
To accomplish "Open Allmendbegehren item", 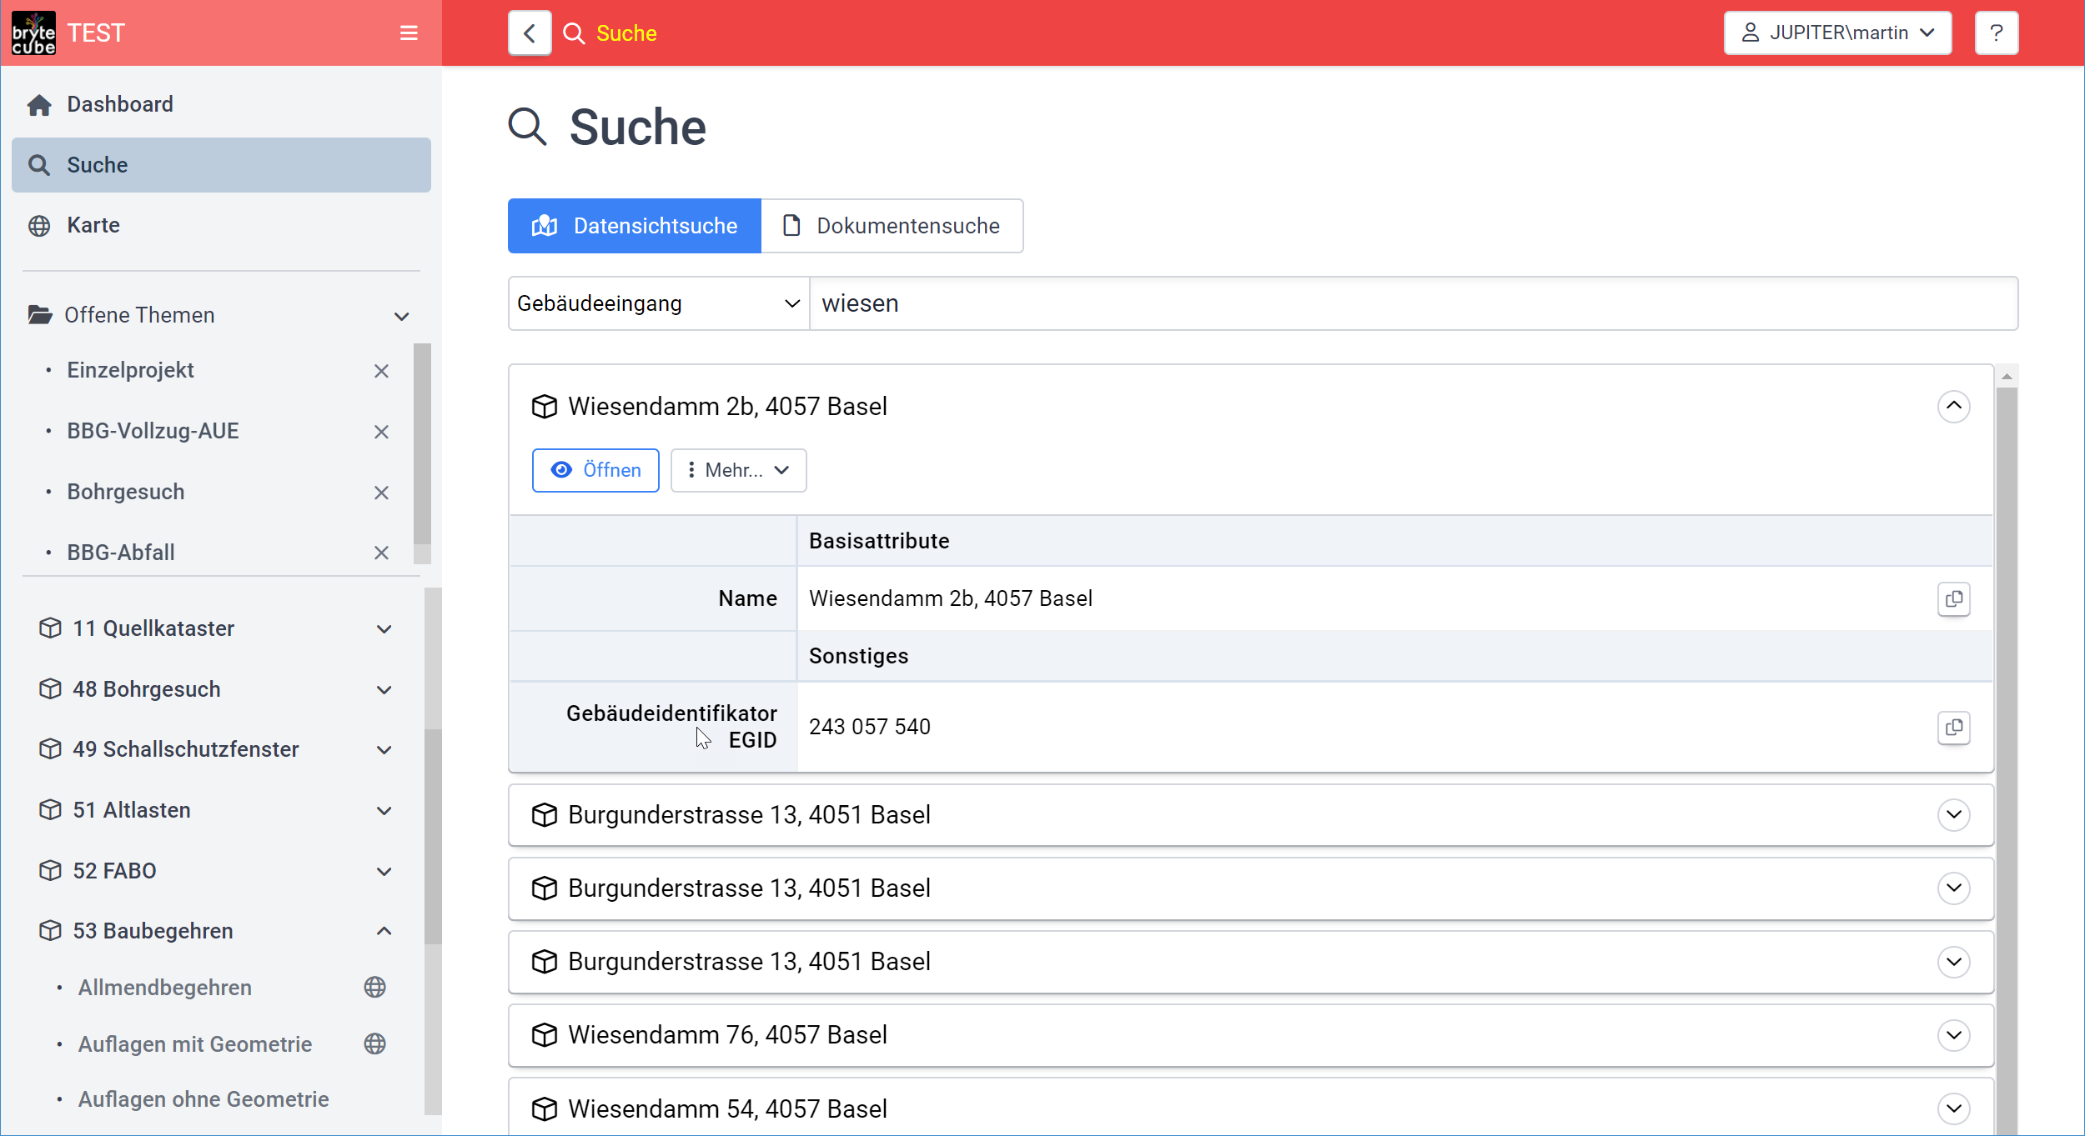I will (x=164, y=988).
